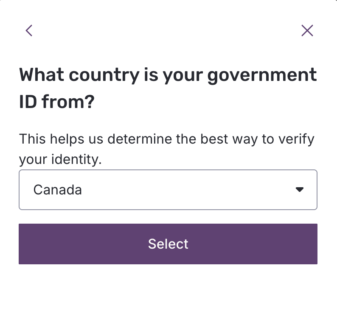Open the country dropdown showing Canada
Image resolution: width=337 pixels, height=327 pixels.
[168, 190]
